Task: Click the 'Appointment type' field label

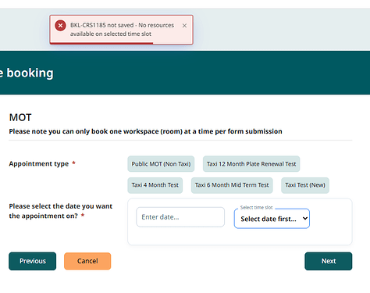Action: click(x=39, y=164)
